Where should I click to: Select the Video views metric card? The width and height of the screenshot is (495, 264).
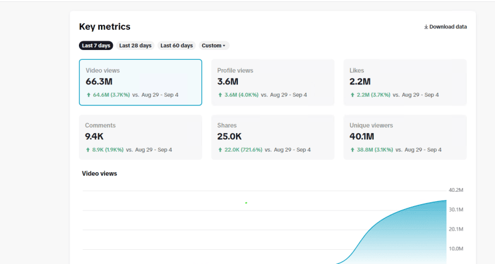tap(140, 82)
